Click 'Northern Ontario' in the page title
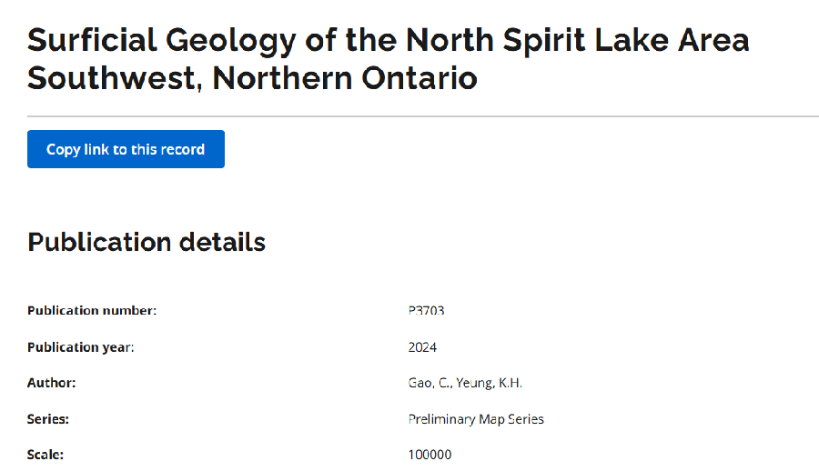 pyautogui.click(x=345, y=78)
